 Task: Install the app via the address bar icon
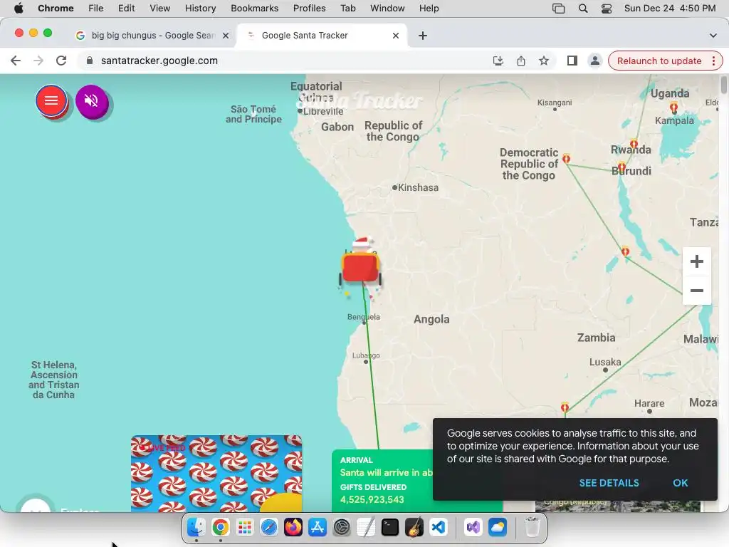coord(498,61)
